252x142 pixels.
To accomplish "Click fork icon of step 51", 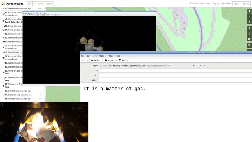I will coord(3,30).
